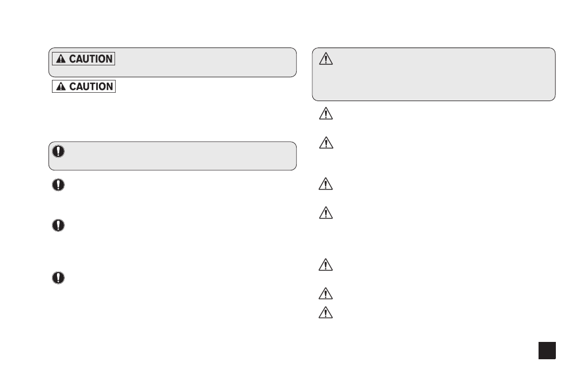581x376 pixels.
Task: Click the first round exclamation icon below the gray box
Action: tap(58, 185)
